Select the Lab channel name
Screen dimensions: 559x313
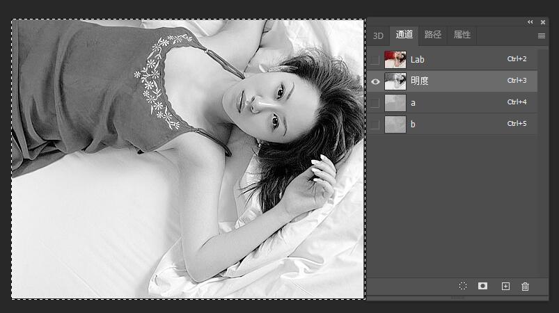[417, 60]
